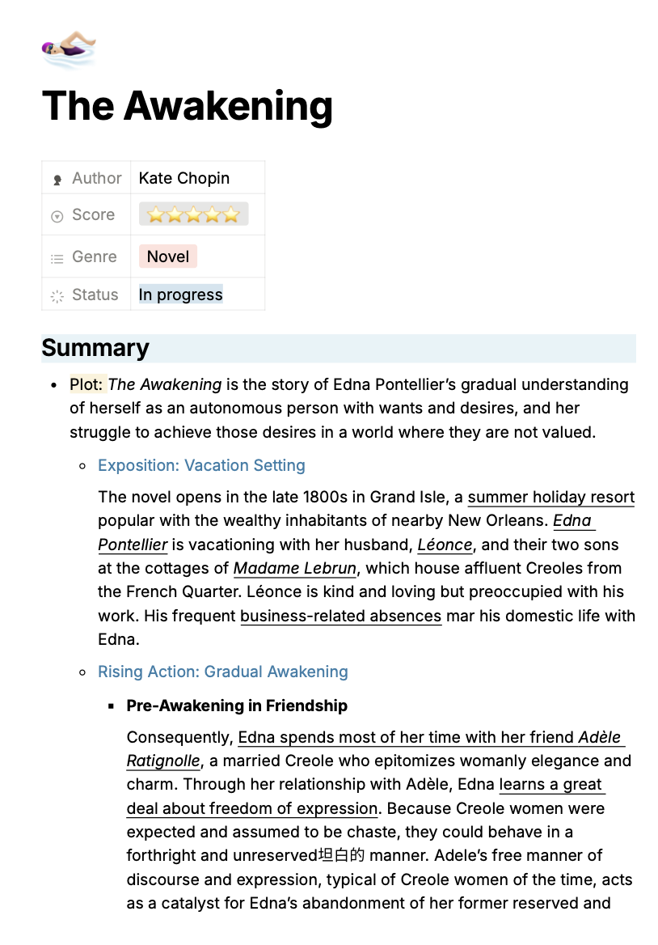Viewport: 658px width, 945px height.
Task: Click the Score property dropdown icon
Action: click(x=57, y=216)
